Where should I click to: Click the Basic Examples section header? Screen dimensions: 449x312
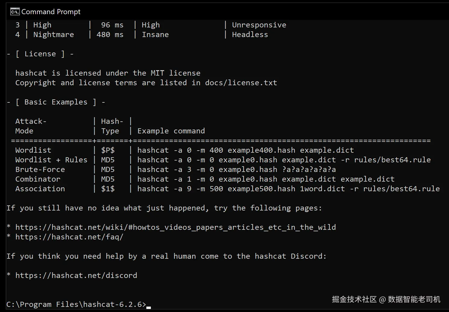click(56, 102)
